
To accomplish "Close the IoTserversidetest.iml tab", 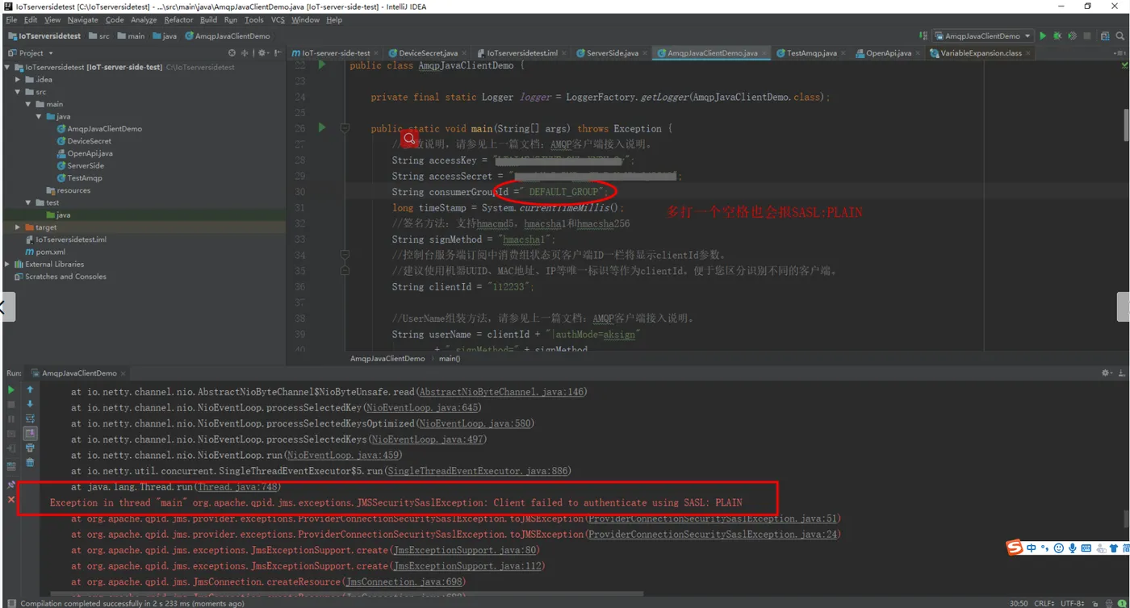I will coord(564,53).
